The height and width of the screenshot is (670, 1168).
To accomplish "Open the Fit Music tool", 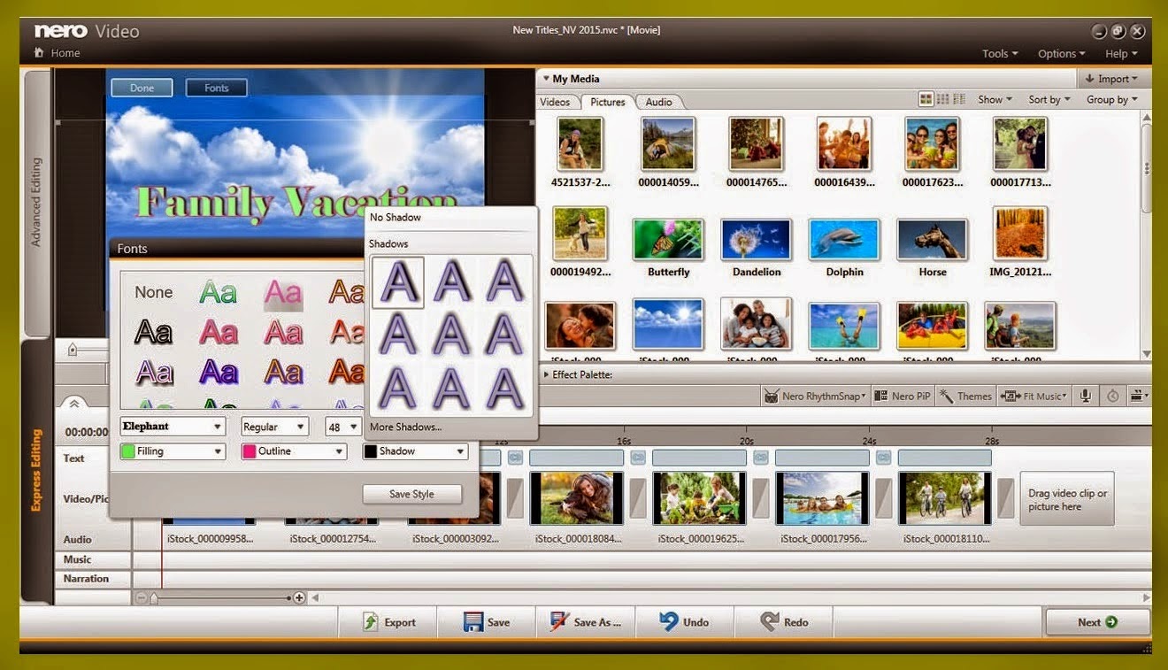I will (x=1034, y=396).
